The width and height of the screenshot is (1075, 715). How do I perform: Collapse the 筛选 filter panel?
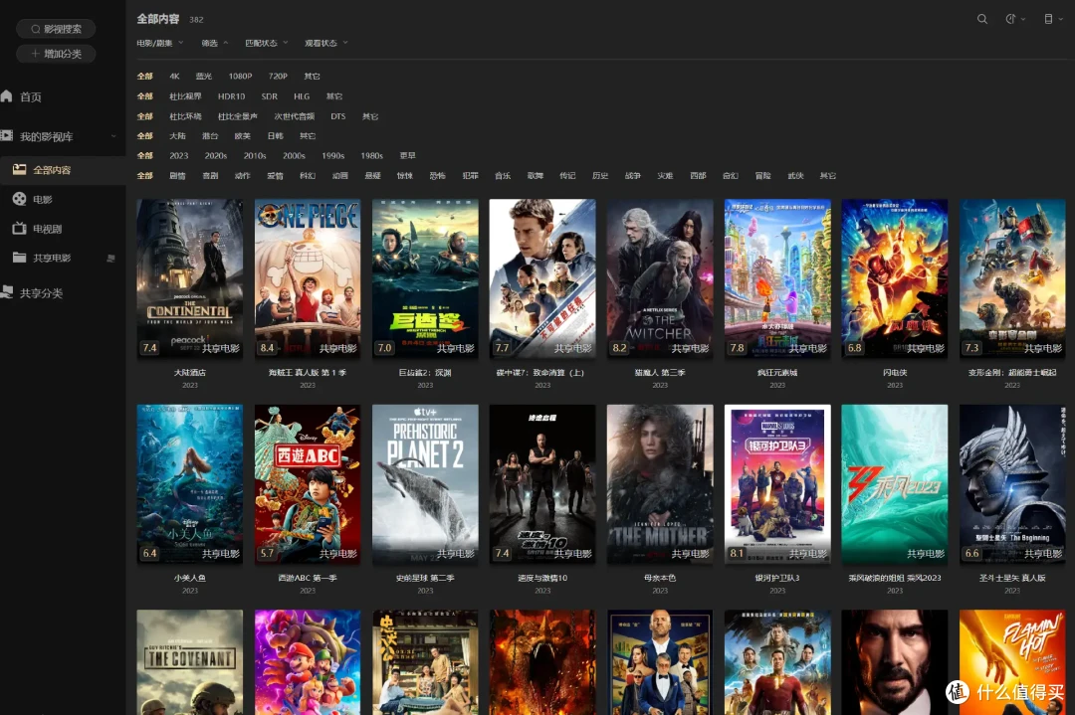click(214, 43)
